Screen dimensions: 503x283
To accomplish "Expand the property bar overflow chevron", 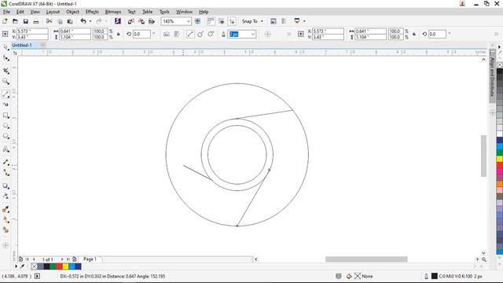I will (x=288, y=34).
